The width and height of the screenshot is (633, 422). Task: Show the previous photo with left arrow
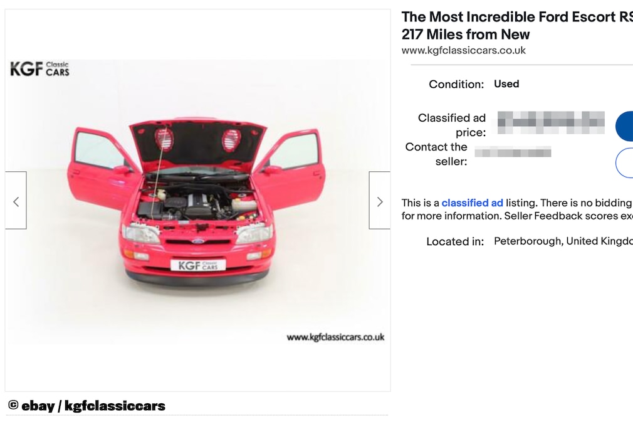[x=16, y=200]
